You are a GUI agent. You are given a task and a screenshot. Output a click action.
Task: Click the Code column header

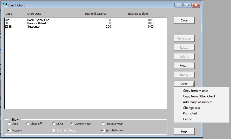(x=9, y=14)
